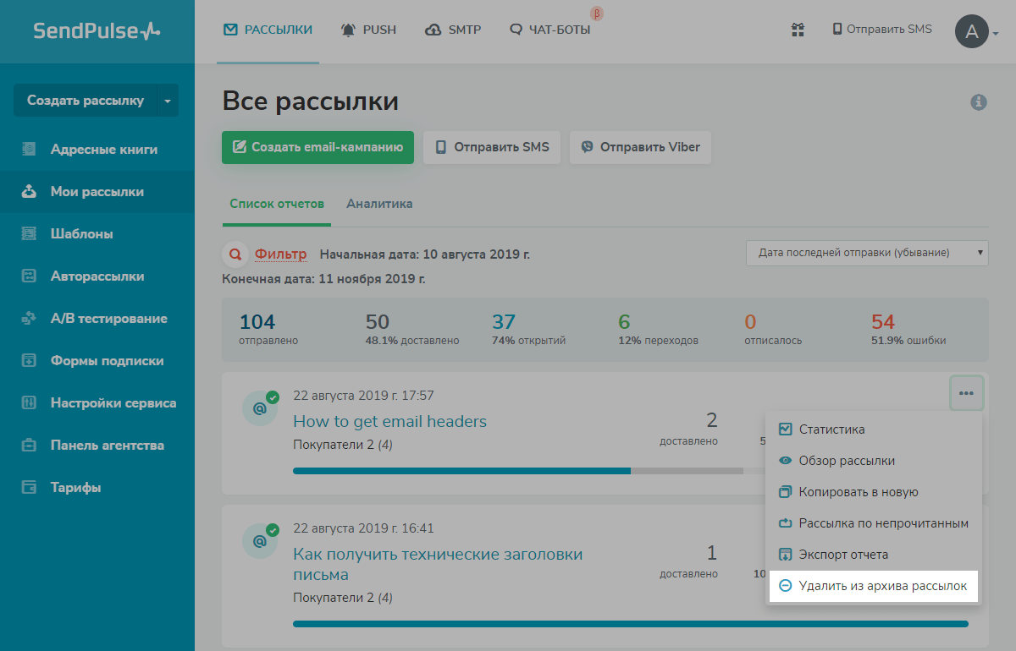
Task: Click the date '22 августа 2019 г. 16:41'
Action: pos(363,528)
